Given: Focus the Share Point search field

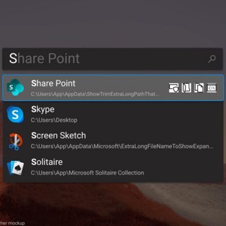Looking at the screenshot, I should 112,59.
